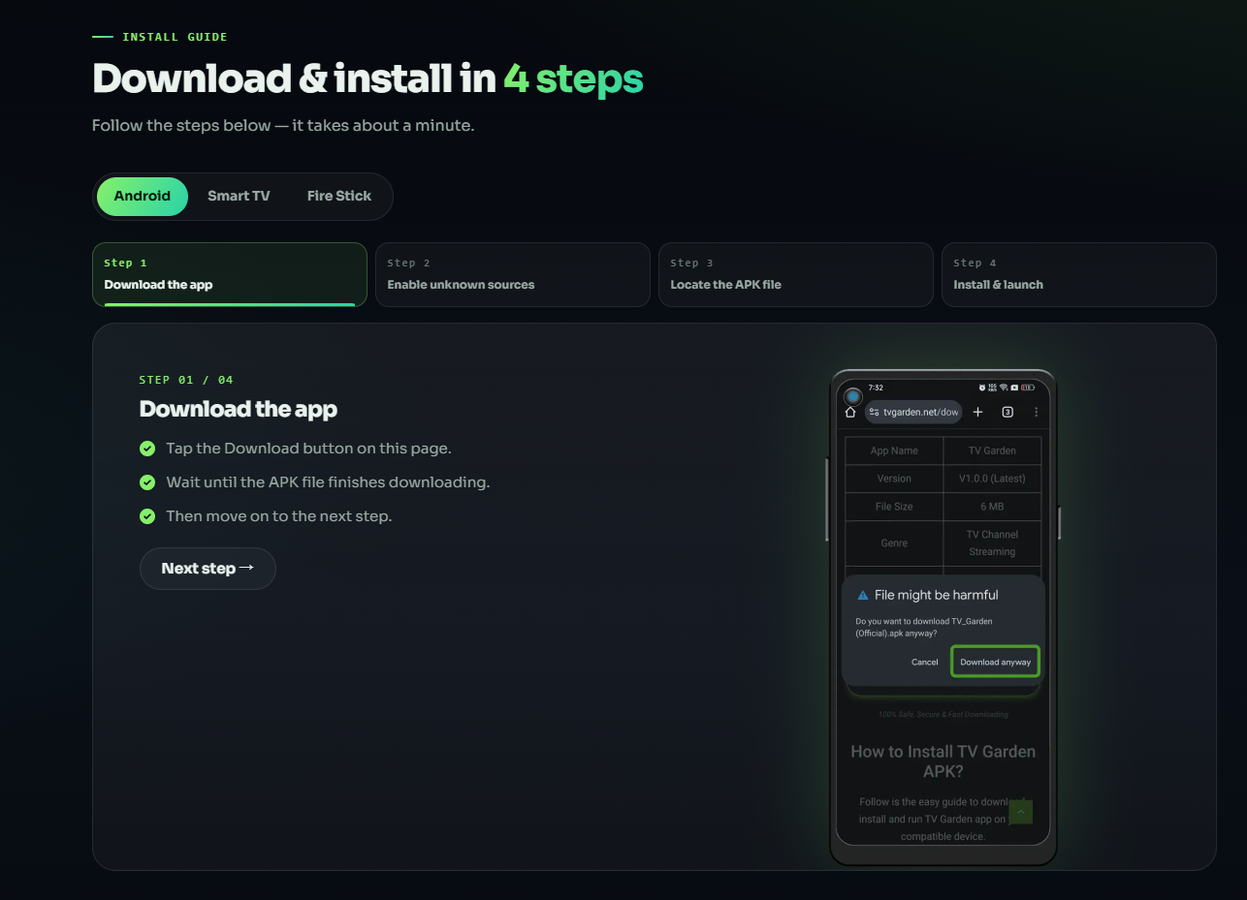Click How to Install TV Garden APK heading
The height and width of the screenshot is (900, 1247).
coord(943,761)
